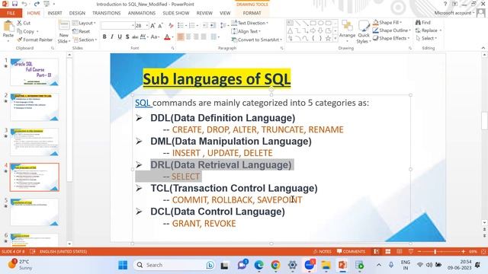Click the Replace button in Editing
The width and height of the screenshot is (488, 274).
click(429, 30)
